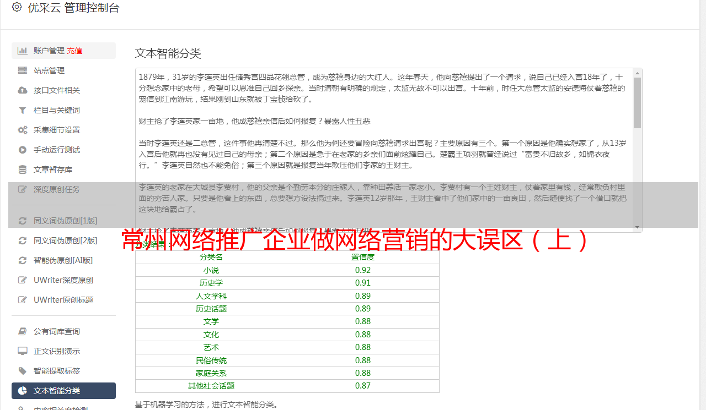Click the 置信度 column header
The width and height of the screenshot is (706, 410).
(x=363, y=257)
